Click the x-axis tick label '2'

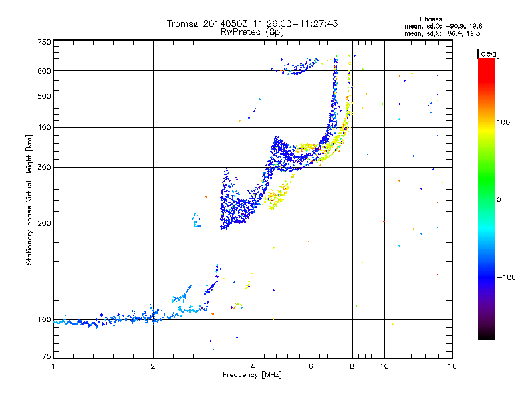153,366
